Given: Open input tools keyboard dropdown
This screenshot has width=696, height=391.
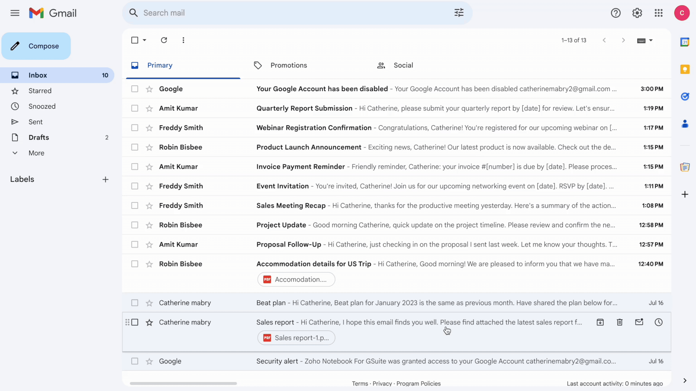Looking at the screenshot, I should click(x=651, y=41).
